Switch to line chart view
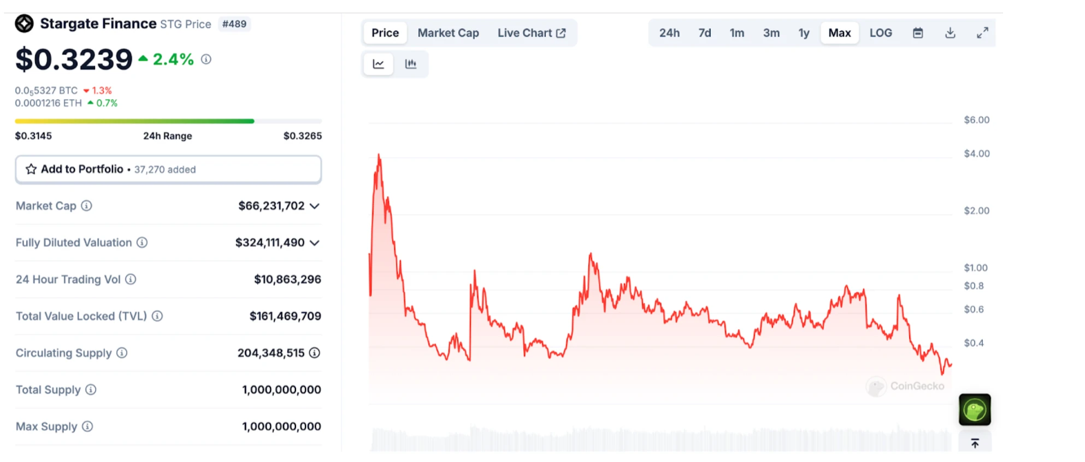Viewport: 1085px width, 462px height. click(x=378, y=64)
